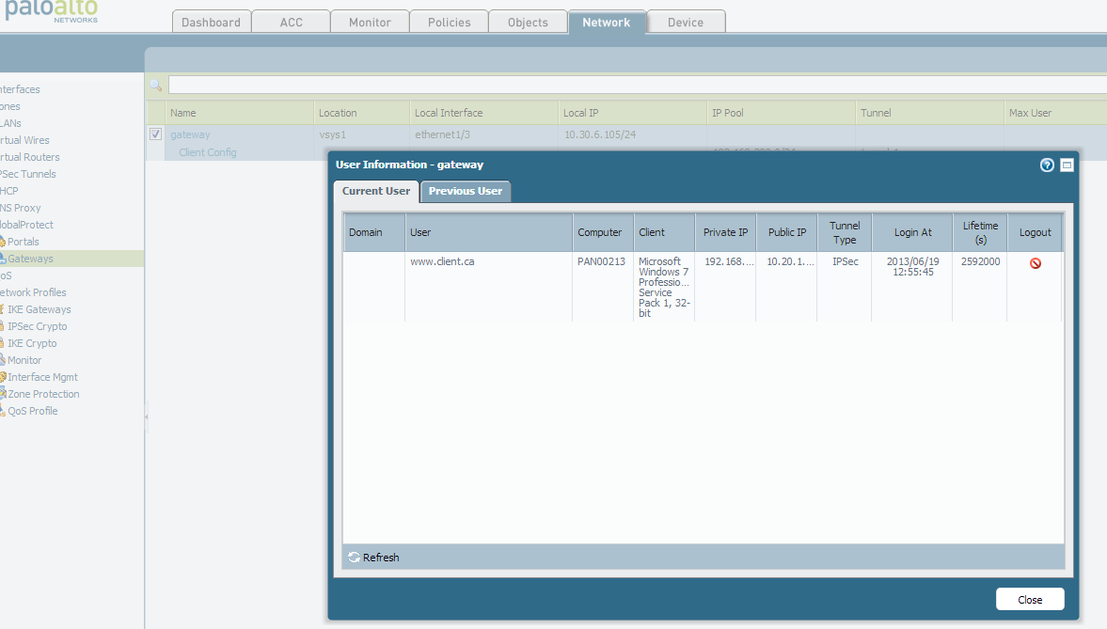Collapse the left sidebar using splitter handle
1107x629 pixels.
click(x=146, y=417)
